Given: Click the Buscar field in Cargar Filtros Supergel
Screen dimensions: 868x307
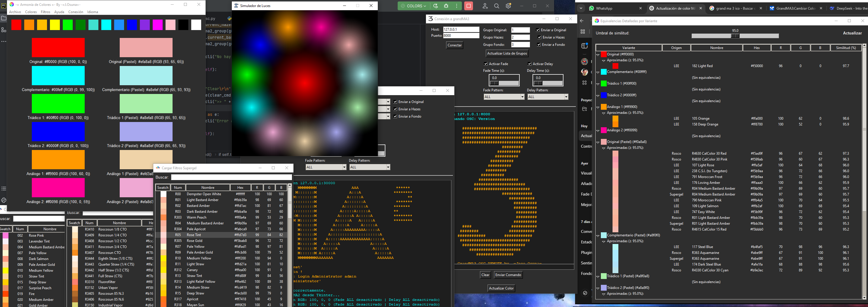Looking at the screenshot, I should [231, 177].
